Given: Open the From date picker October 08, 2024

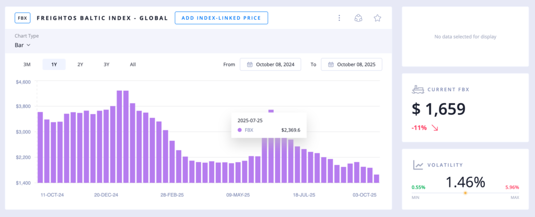Looking at the screenshot, I should [x=271, y=65].
